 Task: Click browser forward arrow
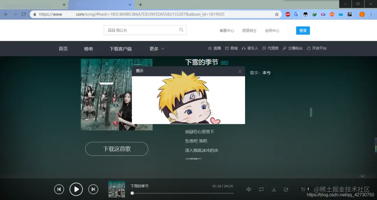click(x=15, y=14)
